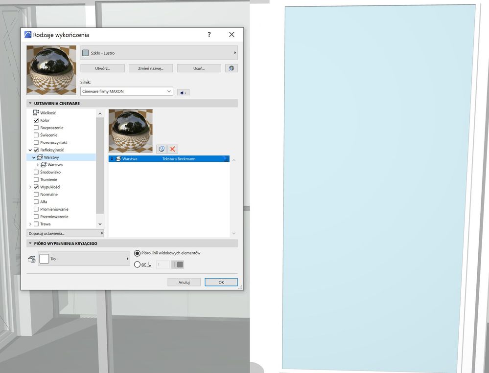Collapse the PIÓRO WYPEŁNIENIA KRYJĄCEGO section

click(30, 243)
